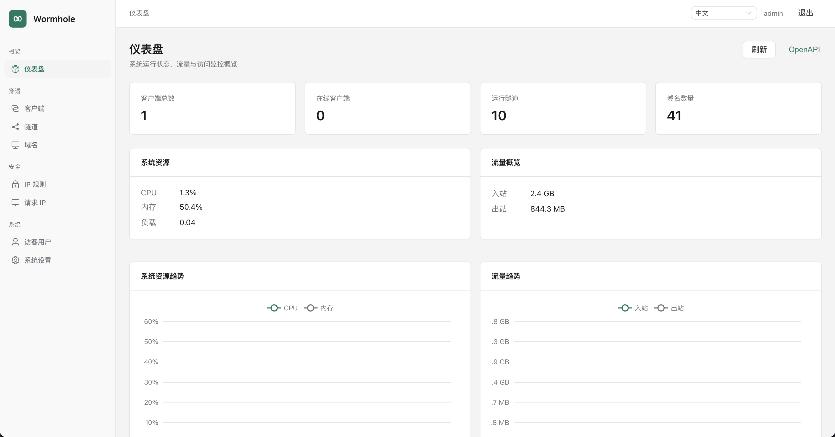Toggle the 出站 series in traffic legend
This screenshot has width=835, height=437.
click(x=669, y=308)
